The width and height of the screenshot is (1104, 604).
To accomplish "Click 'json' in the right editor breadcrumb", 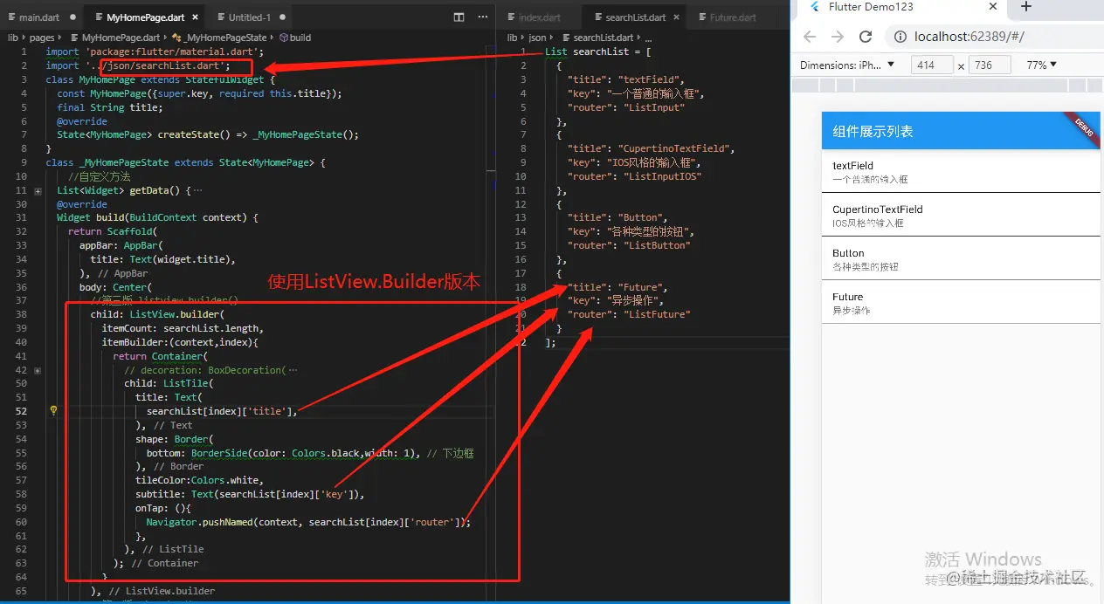I will [537, 38].
